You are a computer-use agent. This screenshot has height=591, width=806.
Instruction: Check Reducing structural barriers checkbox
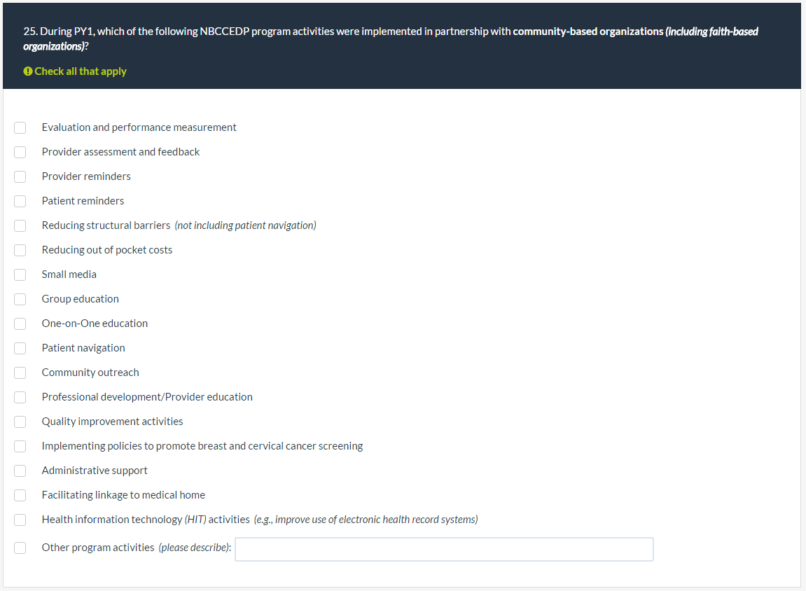point(20,225)
